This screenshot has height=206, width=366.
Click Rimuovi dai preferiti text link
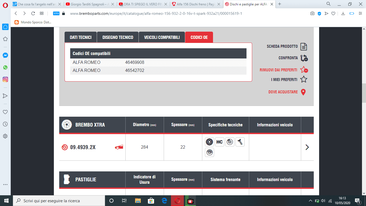(278, 70)
